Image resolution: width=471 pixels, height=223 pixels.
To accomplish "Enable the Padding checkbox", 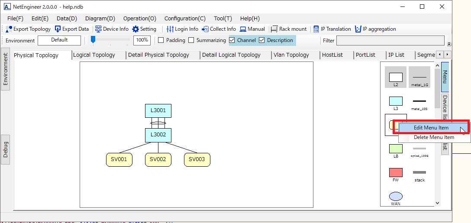I will pyautogui.click(x=161, y=40).
